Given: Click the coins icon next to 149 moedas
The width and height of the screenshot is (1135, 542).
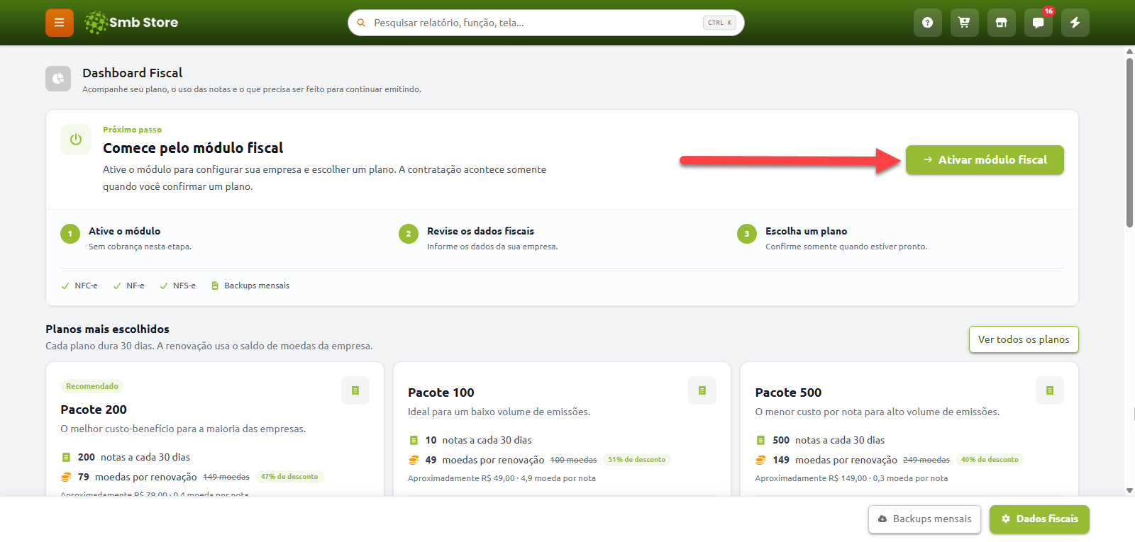Looking at the screenshot, I should (x=760, y=460).
